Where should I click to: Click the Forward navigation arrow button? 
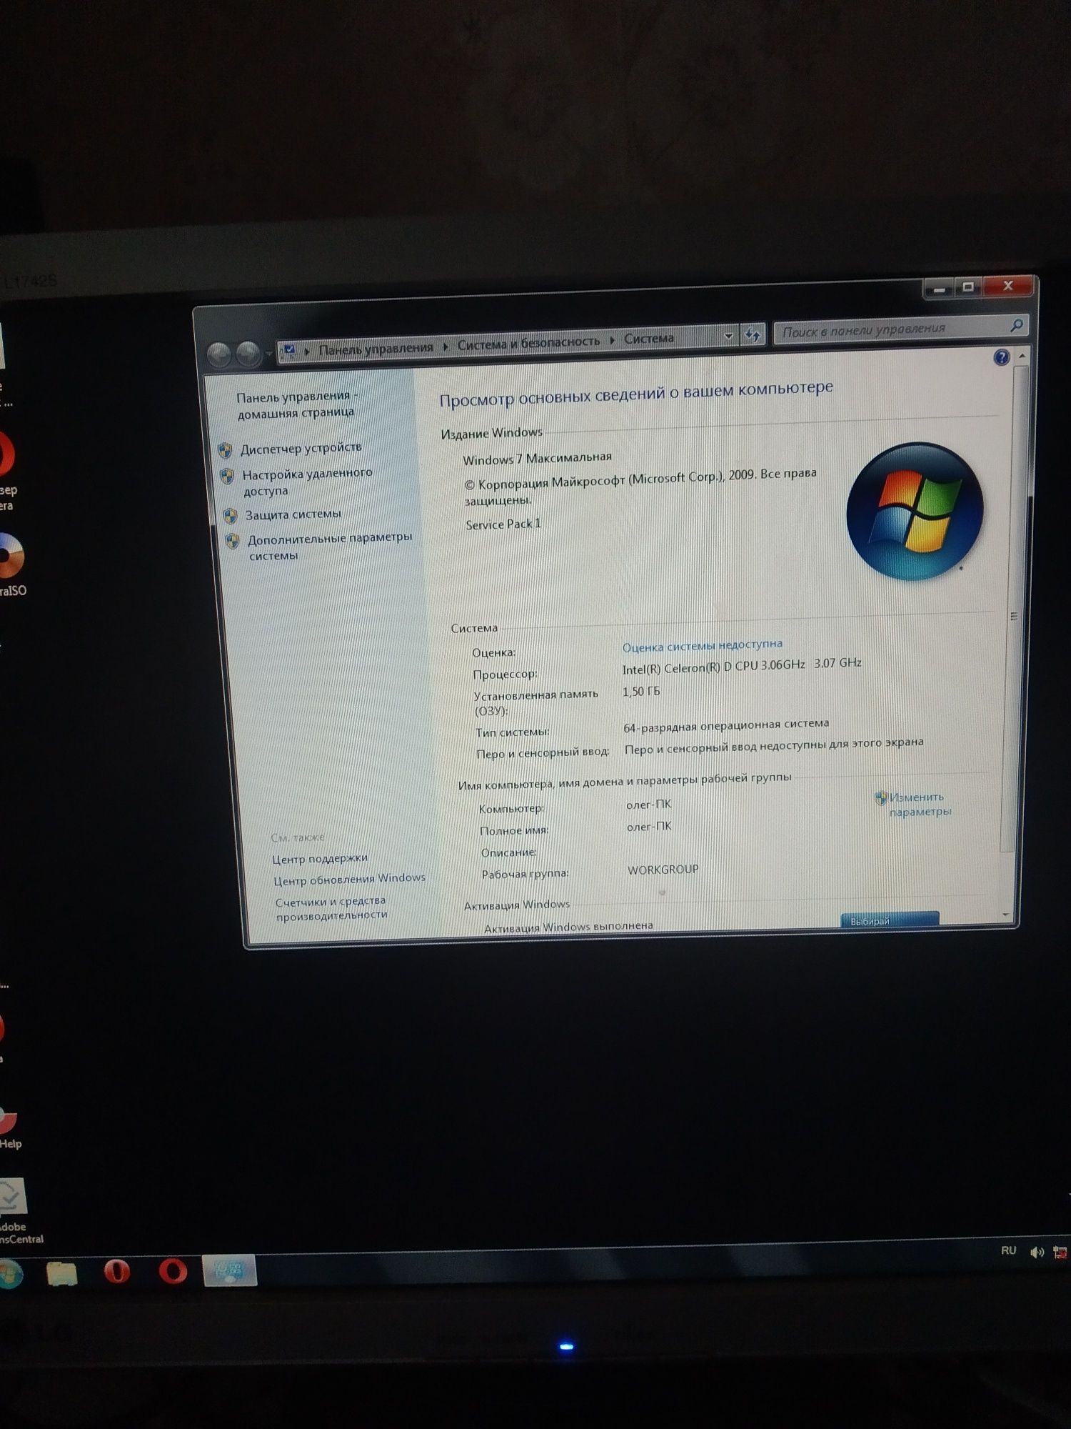[248, 353]
